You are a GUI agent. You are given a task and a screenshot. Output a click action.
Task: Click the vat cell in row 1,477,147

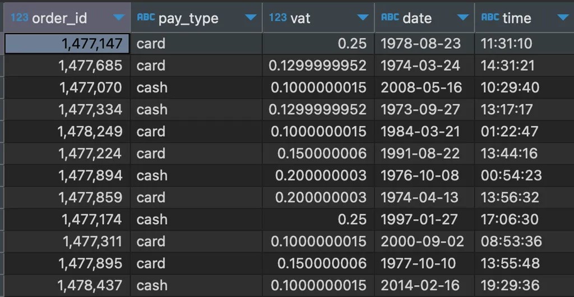click(x=318, y=44)
